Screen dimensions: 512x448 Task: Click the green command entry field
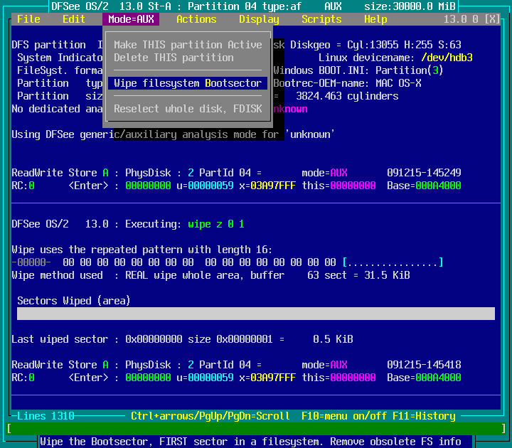click(256, 429)
